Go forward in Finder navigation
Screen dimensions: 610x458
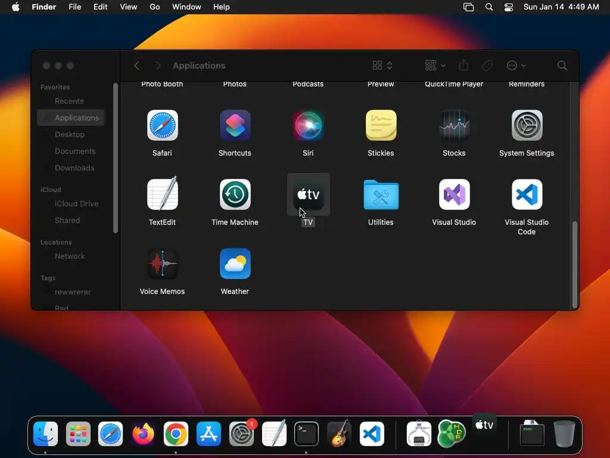[158, 66]
